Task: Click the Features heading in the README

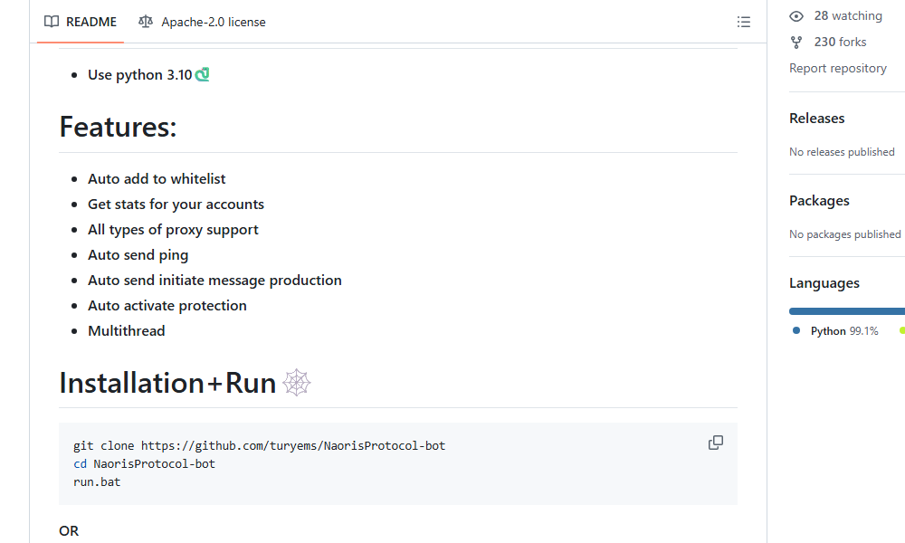Action: (117, 127)
